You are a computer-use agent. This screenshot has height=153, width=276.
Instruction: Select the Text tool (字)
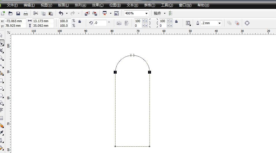coord(1,110)
